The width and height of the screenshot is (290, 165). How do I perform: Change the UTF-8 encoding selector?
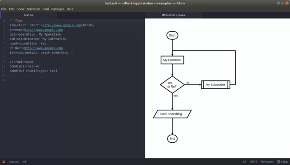coord(253,162)
